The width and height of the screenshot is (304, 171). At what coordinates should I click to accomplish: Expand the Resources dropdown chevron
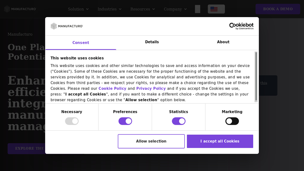click(154, 9)
